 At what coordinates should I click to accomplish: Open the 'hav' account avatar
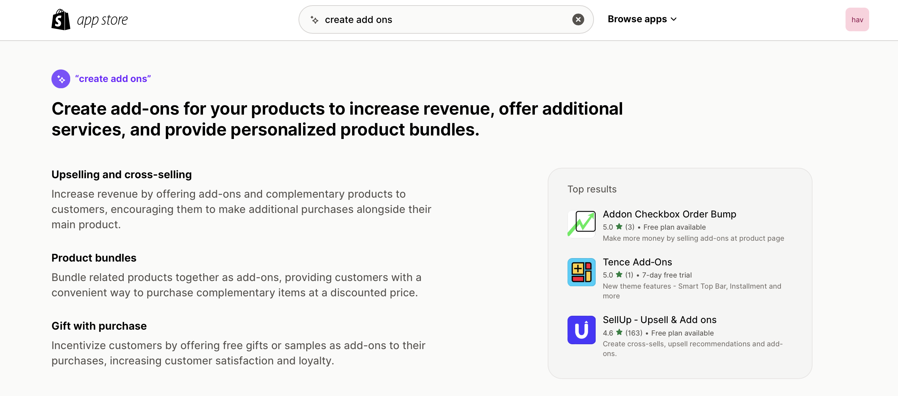[857, 19]
